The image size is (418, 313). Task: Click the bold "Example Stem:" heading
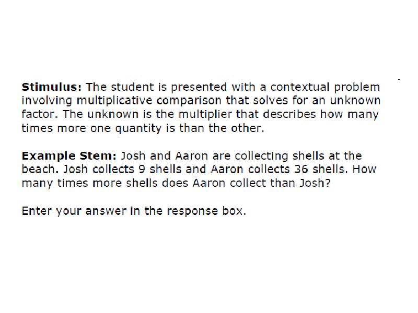69,155
